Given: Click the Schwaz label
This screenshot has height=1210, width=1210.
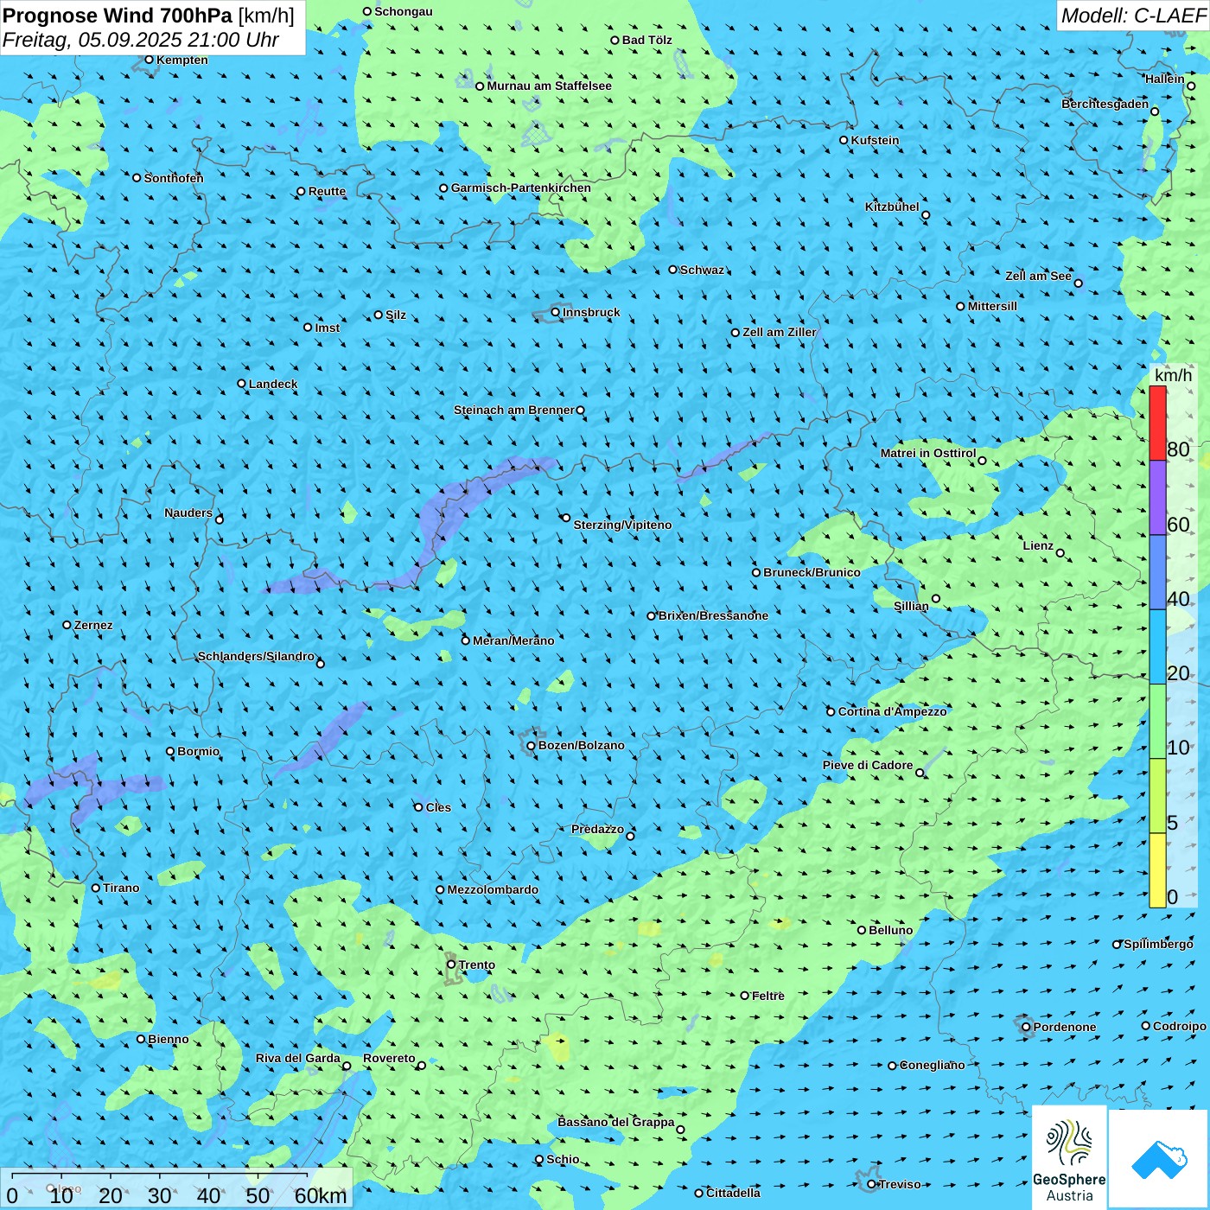Looking at the screenshot, I should [702, 270].
